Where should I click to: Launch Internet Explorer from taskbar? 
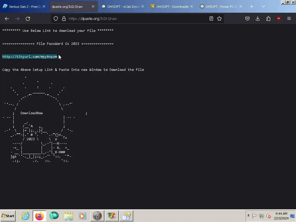[x=25, y=216]
